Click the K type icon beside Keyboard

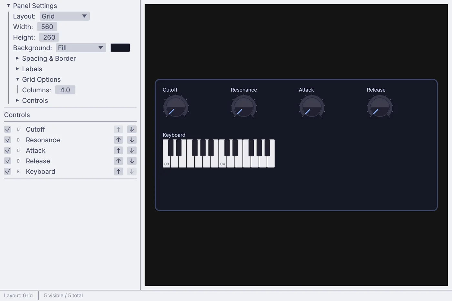pos(18,172)
